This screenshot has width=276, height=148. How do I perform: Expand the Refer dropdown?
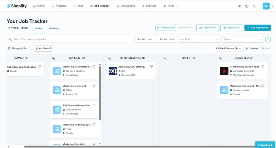pos(171,6)
